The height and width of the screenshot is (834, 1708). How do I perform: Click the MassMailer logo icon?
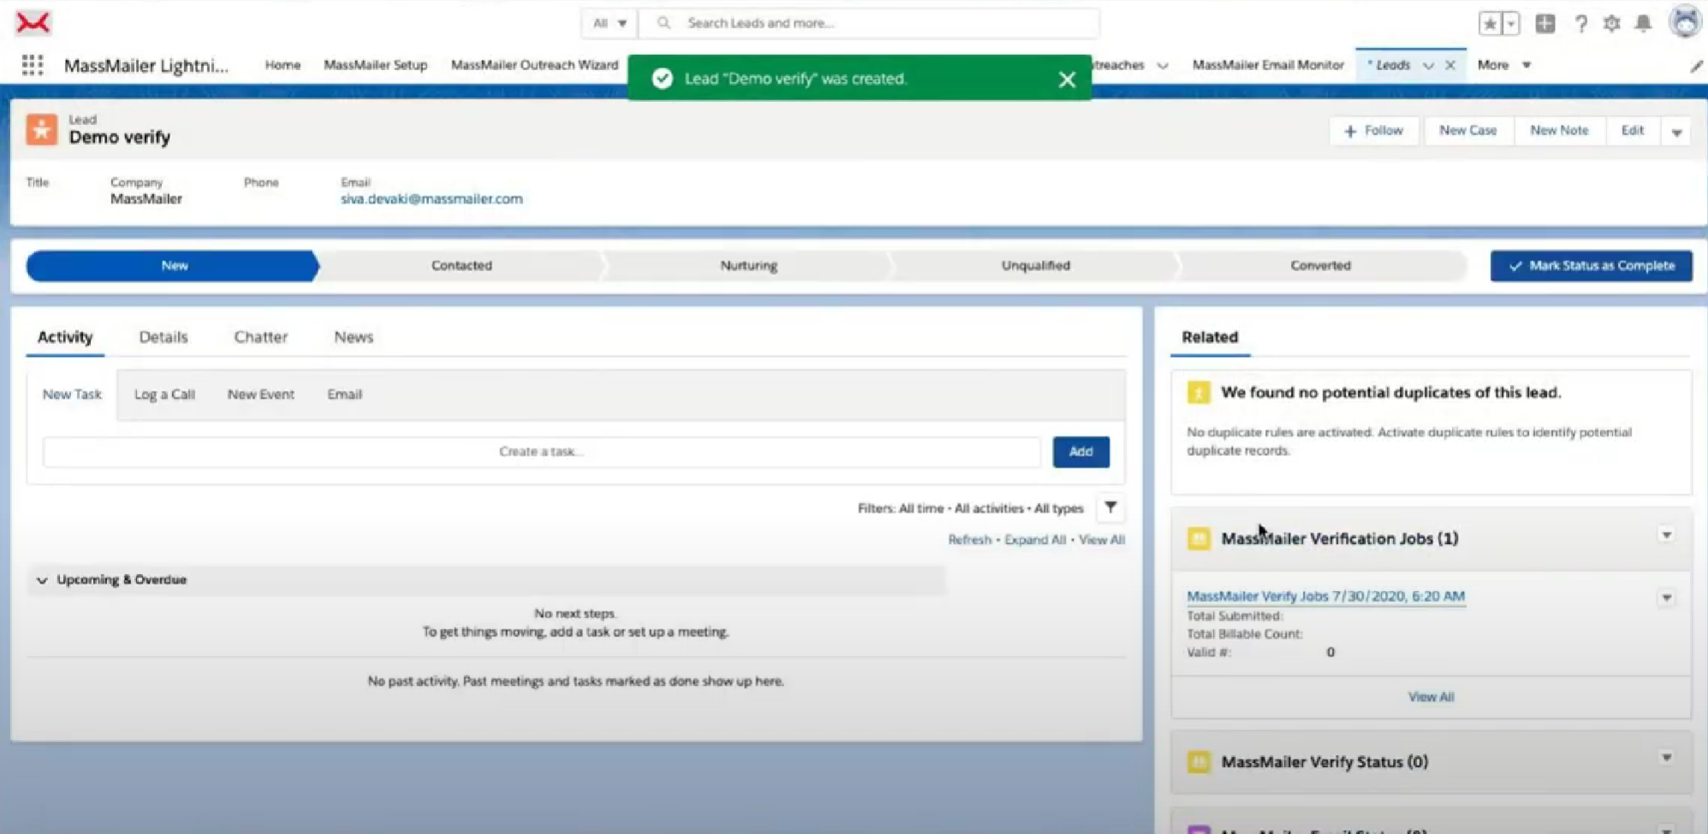click(x=33, y=23)
